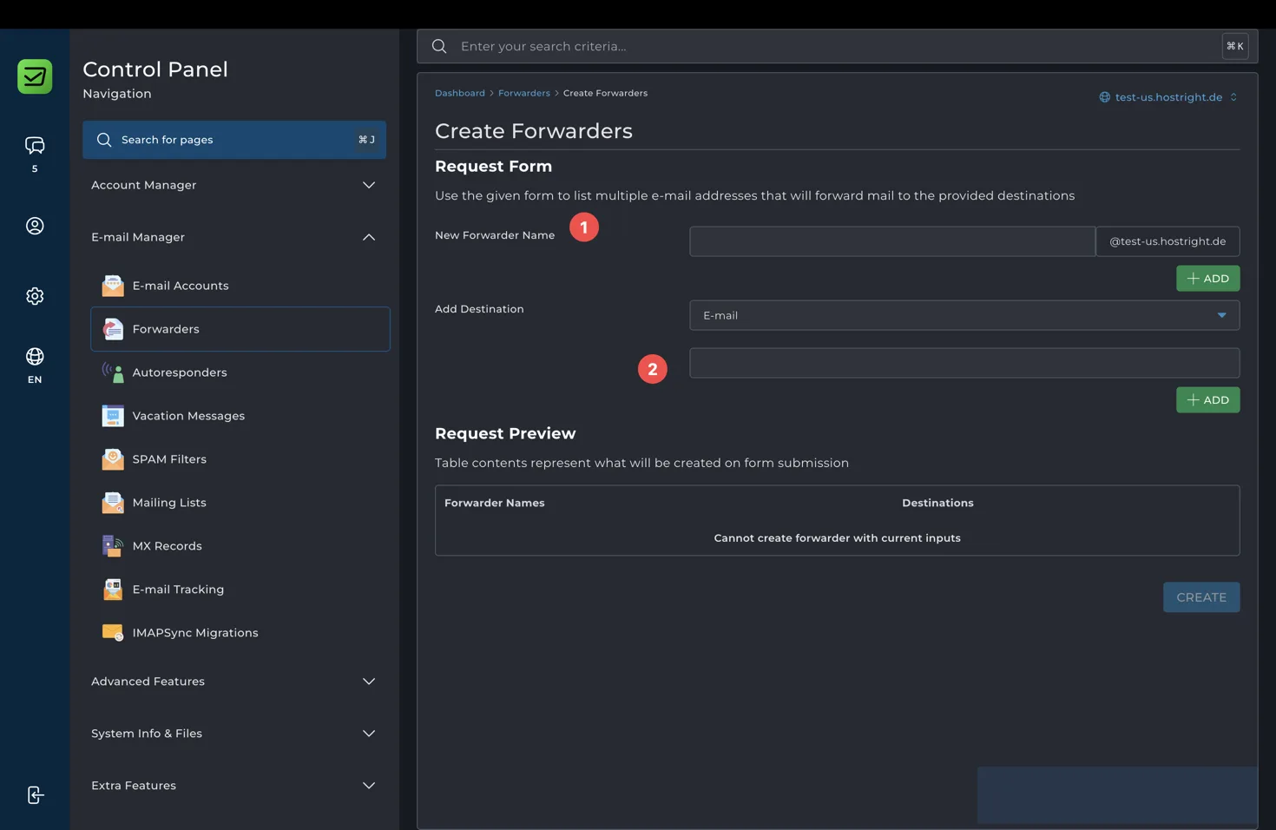Select the Forwarders navigation item

(x=240, y=329)
